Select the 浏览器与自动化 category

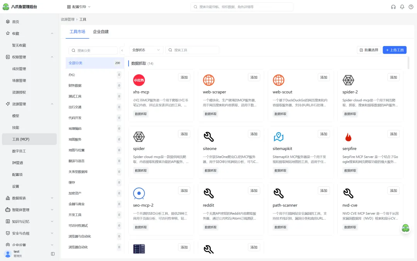95,236
